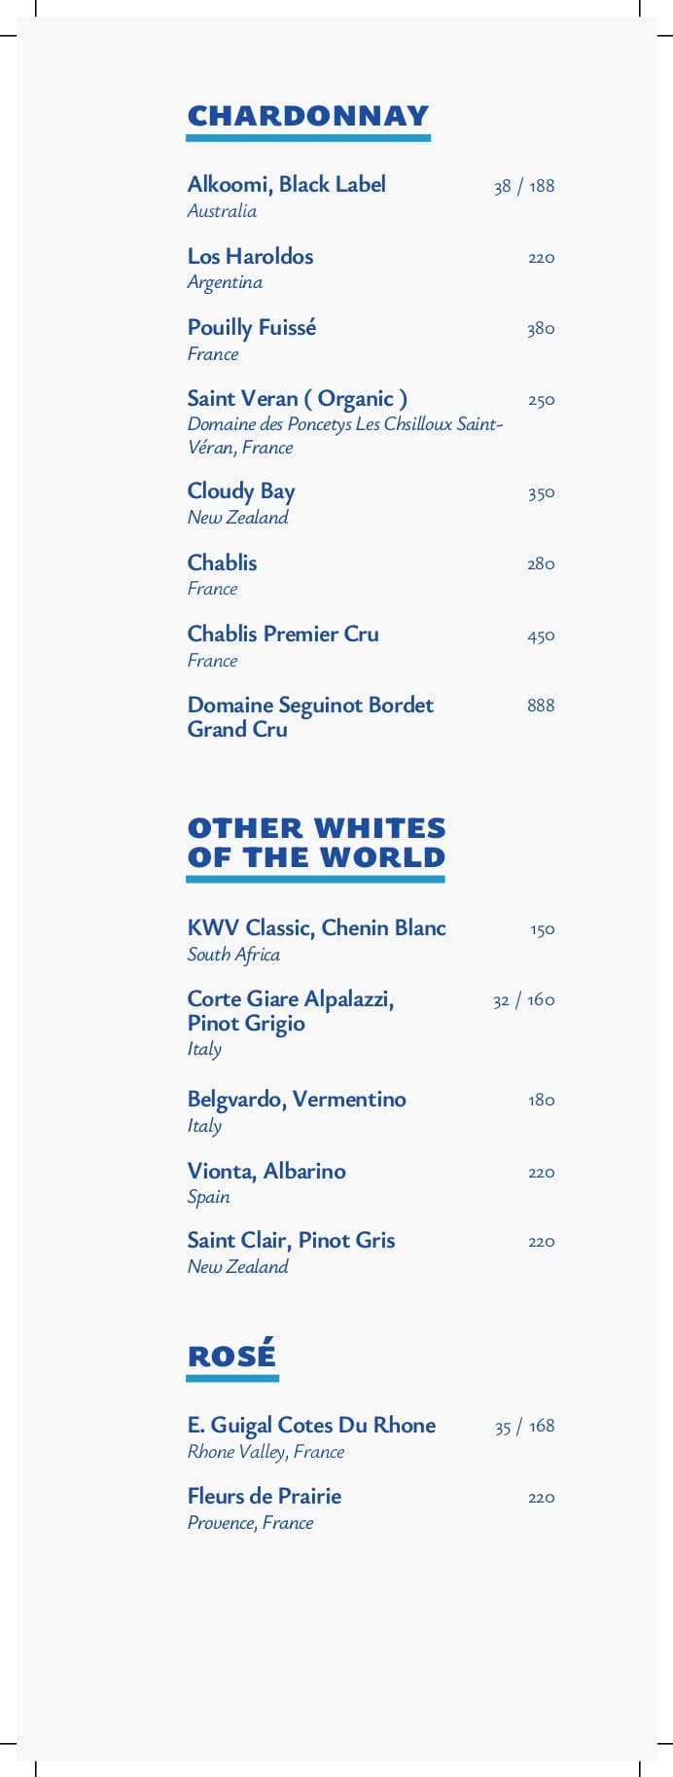
Task: Click the price 888
Action: (541, 706)
